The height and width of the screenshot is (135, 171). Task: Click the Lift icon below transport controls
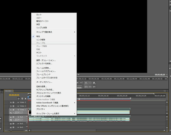pos(86,87)
